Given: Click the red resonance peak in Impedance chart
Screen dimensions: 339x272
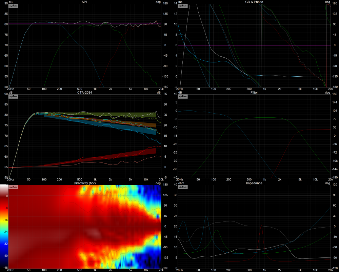Looking at the screenshot, I should pyautogui.click(x=261, y=227).
